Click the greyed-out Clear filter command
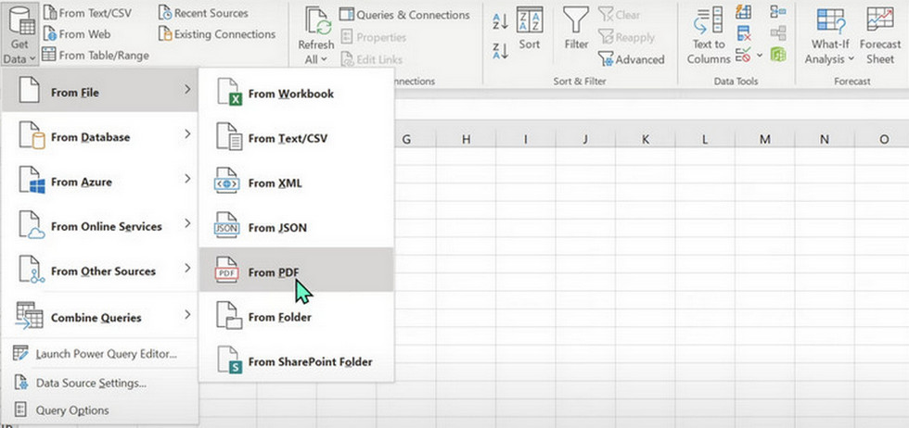This screenshot has width=909, height=428. pyautogui.click(x=618, y=13)
